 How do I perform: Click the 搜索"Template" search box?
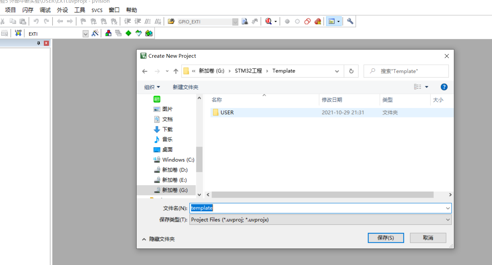tap(406, 71)
